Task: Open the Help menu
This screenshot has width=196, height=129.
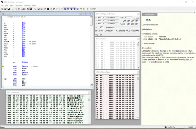Action: click(x=34, y=5)
